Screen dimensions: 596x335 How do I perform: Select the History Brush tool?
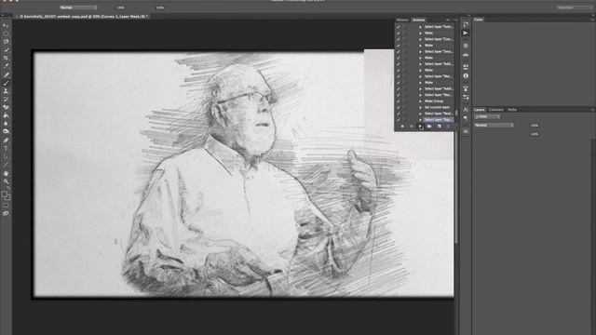pyautogui.click(x=6, y=100)
